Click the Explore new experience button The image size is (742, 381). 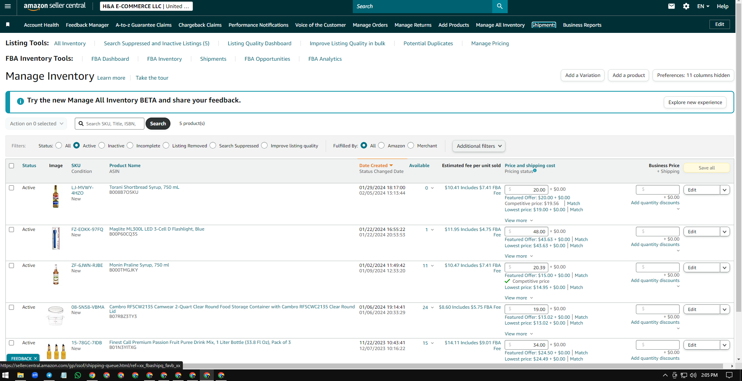[x=695, y=103]
